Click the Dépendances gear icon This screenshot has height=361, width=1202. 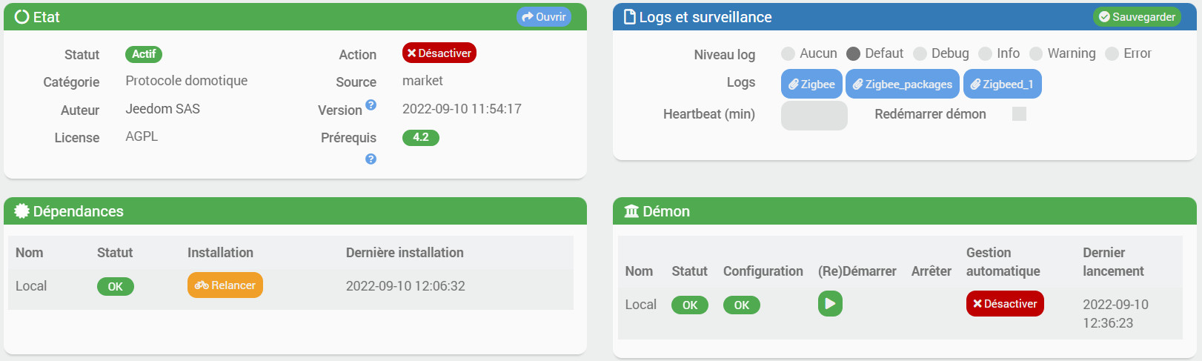click(x=21, y=211)
